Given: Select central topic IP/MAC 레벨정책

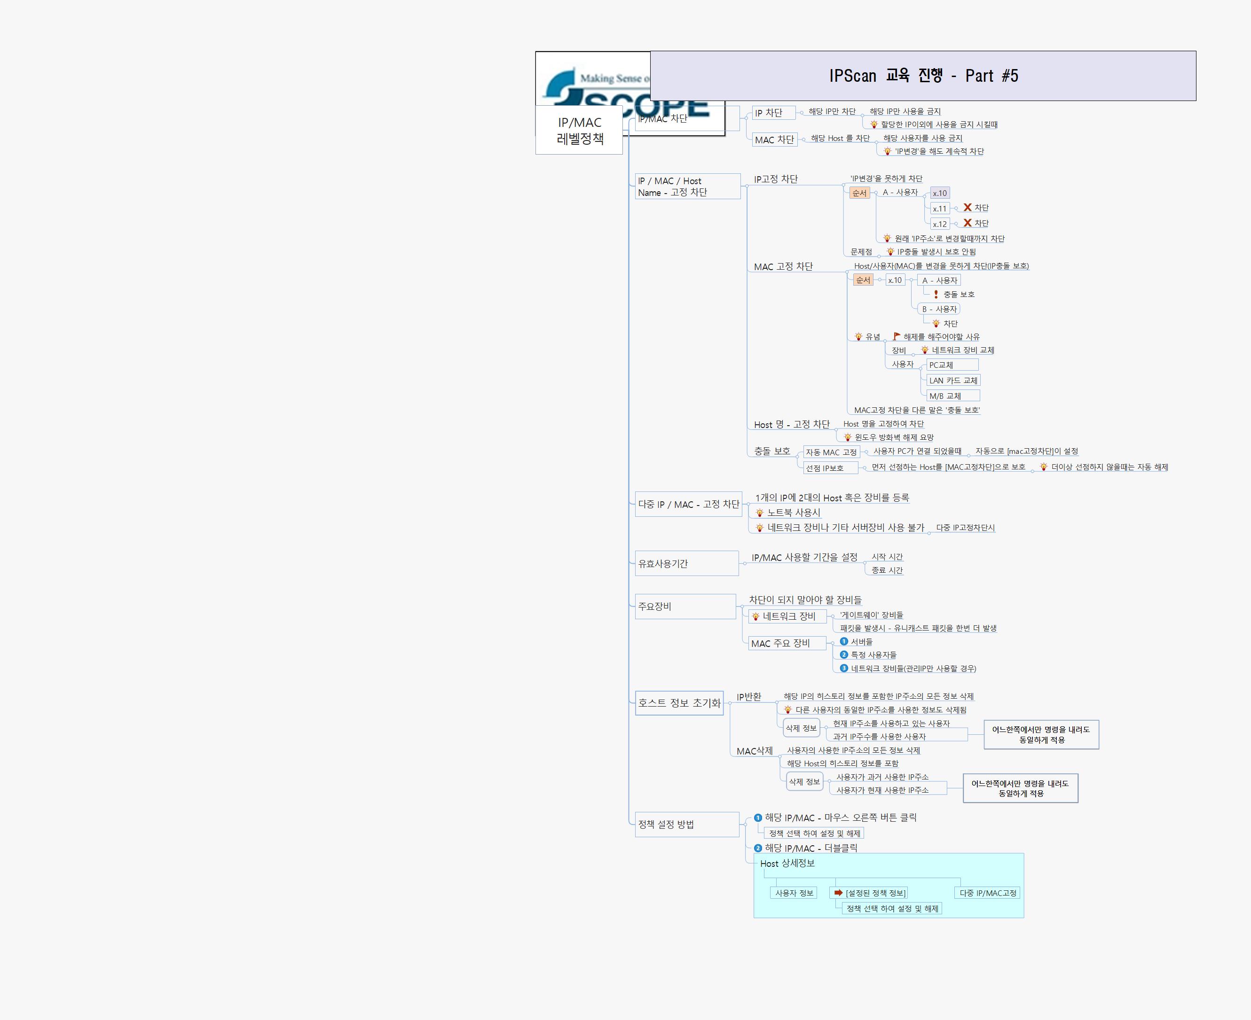Looking at the screenshot, I should pos(579,131).
